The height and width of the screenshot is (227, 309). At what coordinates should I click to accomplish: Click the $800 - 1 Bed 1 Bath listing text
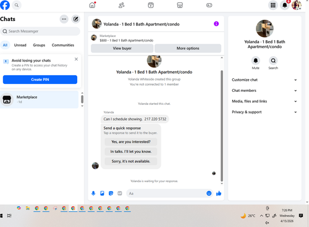point(126,41)
